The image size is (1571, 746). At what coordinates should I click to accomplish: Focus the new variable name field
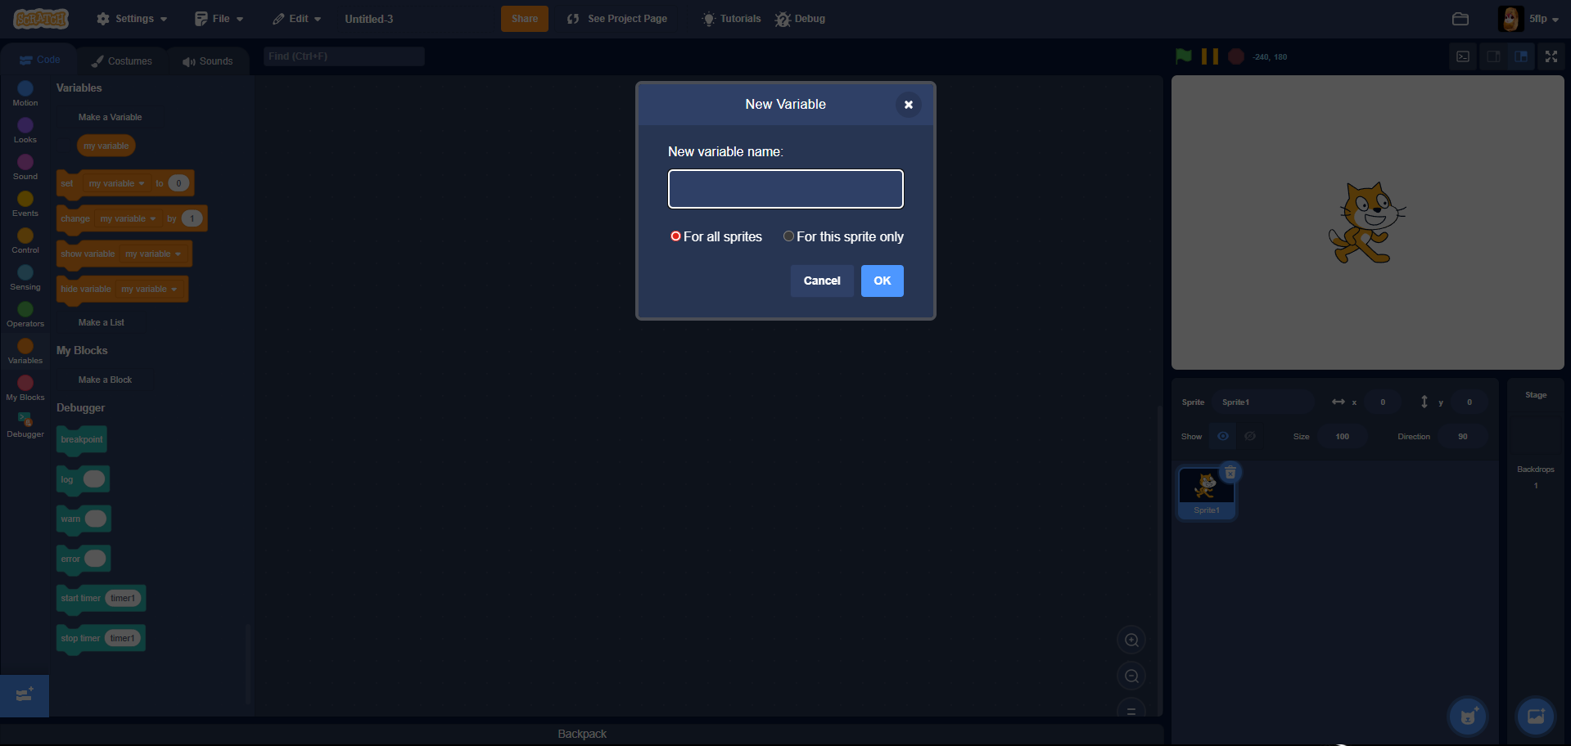pyautogui.click(x=786, y=189)
